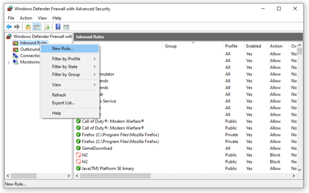
Task: Click the Export List toolbar icon
Action: [47, 27]
